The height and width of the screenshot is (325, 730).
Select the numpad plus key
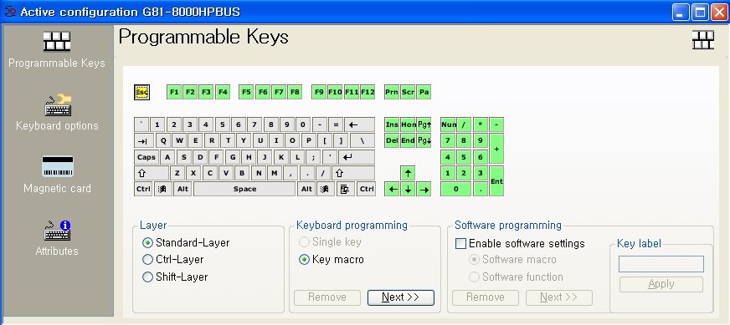pos(496,149)
